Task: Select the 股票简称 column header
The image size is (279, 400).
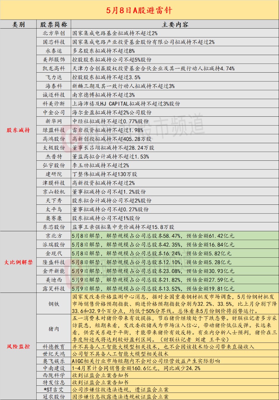Action: click(54, 24)
